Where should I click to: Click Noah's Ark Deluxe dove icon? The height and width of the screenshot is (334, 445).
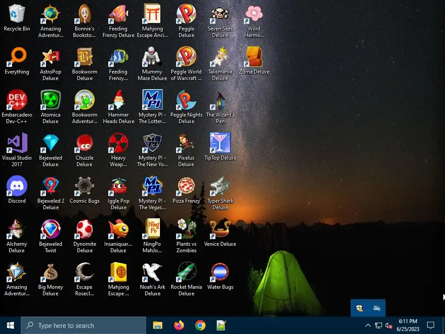[152, 272]
